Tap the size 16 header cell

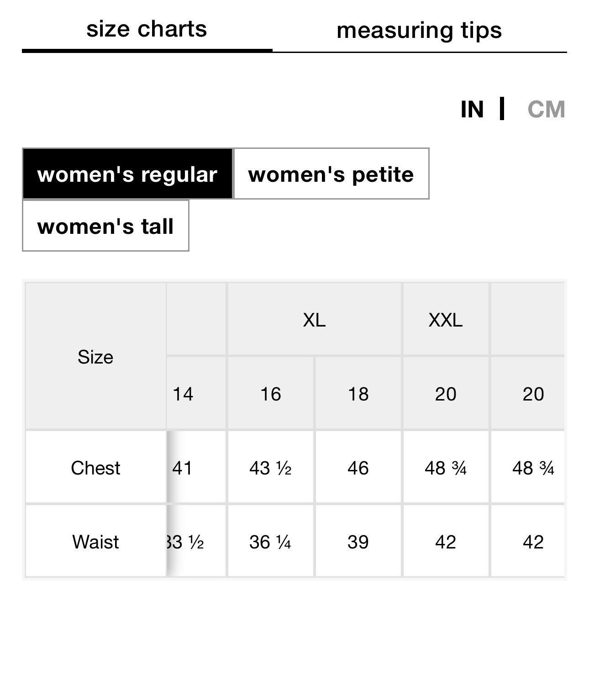coord(270,394)
